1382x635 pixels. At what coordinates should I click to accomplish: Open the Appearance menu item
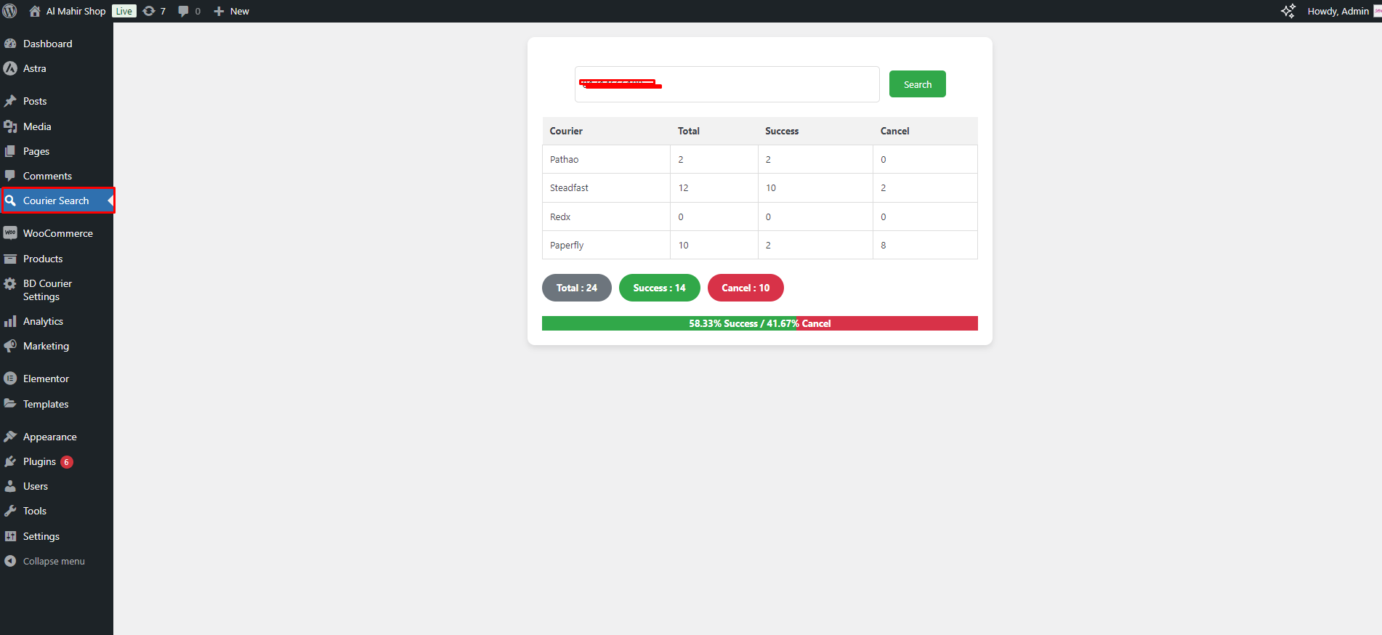57,437
